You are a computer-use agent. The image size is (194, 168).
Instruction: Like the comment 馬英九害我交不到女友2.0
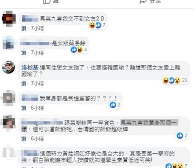(x=24, y=28)
